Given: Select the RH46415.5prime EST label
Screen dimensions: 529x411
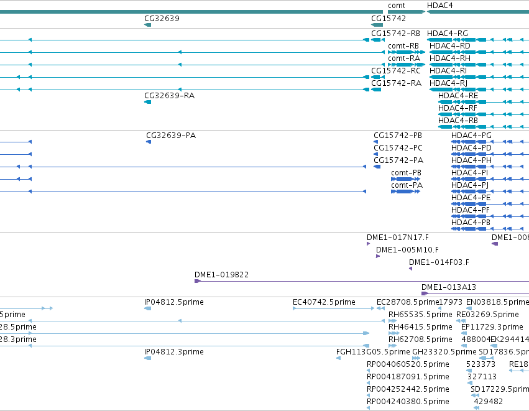Looking at the screenshot, I should click(420, 327).
